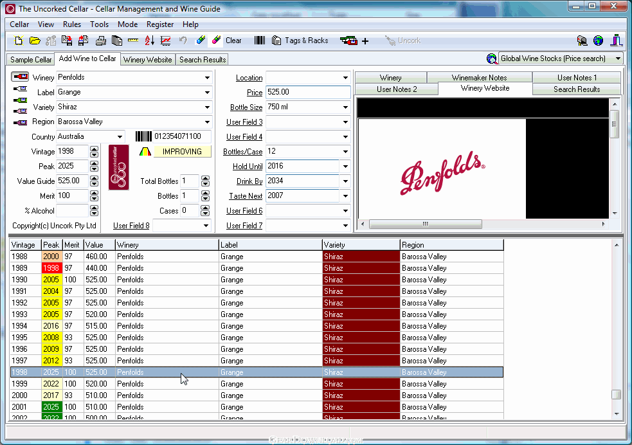Click the printer icon in toolbar
Screen dimensions: 632x445
tap(100, 41)
